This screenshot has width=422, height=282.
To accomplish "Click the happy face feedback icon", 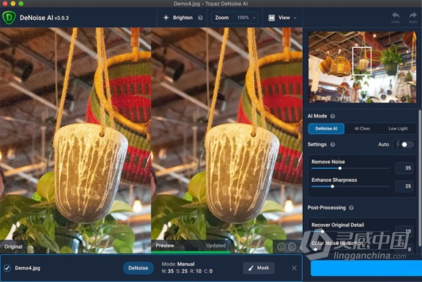I will click(x=281, y=247).
